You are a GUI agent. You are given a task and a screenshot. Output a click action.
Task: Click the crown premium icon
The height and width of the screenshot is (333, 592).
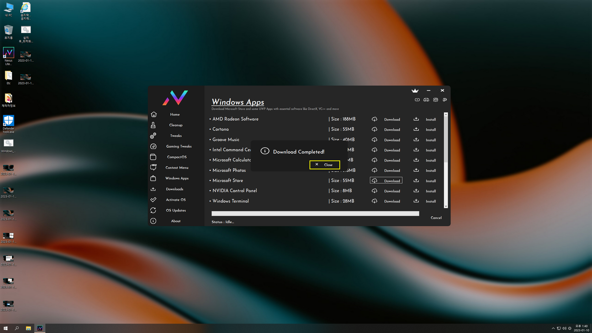(415, 91)
